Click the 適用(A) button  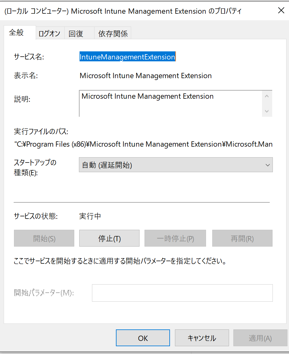[x=260, y=338]
